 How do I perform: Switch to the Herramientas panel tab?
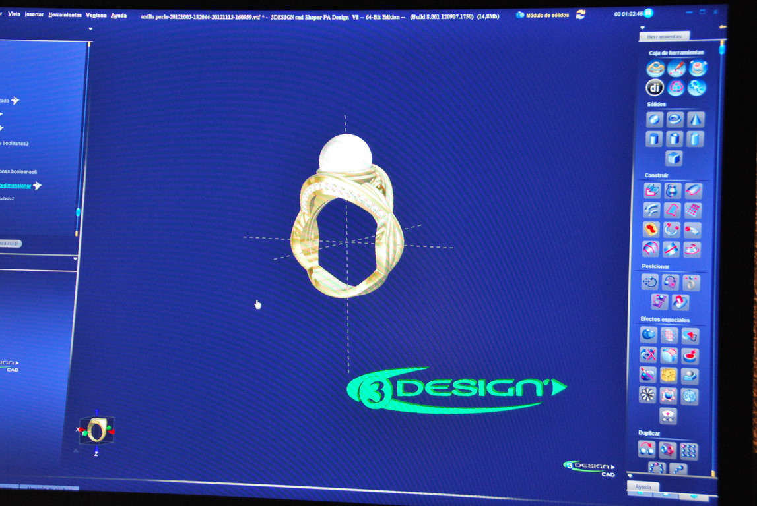pos(664,37)
